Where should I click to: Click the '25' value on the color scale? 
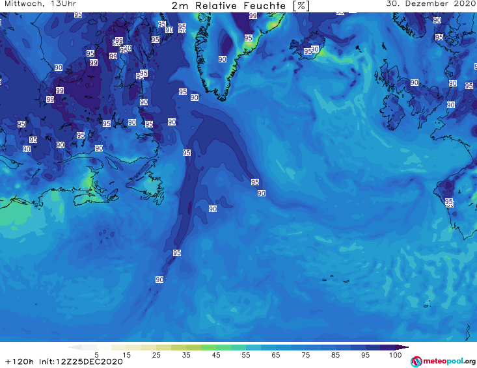pyautogui.click(x=156, y=355)
